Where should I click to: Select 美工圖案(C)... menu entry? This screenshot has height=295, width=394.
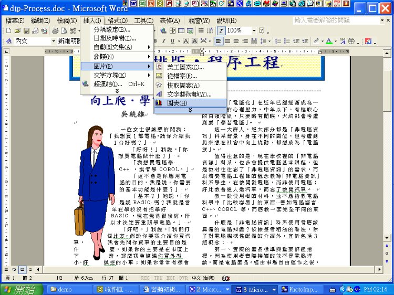pos(190,67)
